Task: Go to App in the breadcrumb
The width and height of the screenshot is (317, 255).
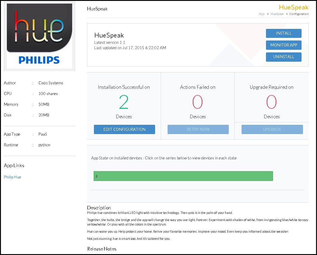Action: click(x=262, y=14)
